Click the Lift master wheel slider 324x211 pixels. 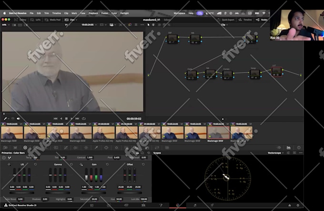(22, 193)
